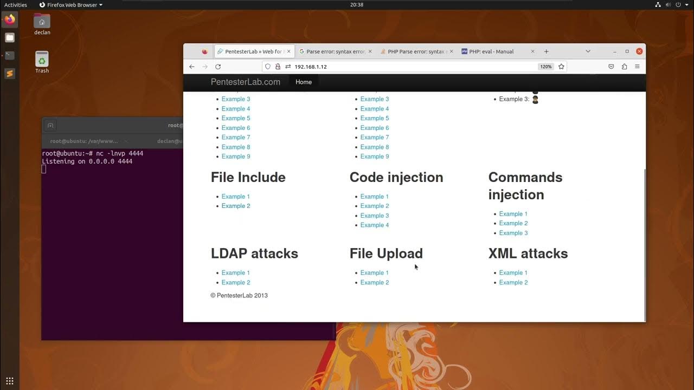Open XML attacks Example 1
This screenshot has height=390, width=694.
pos(513,273)
